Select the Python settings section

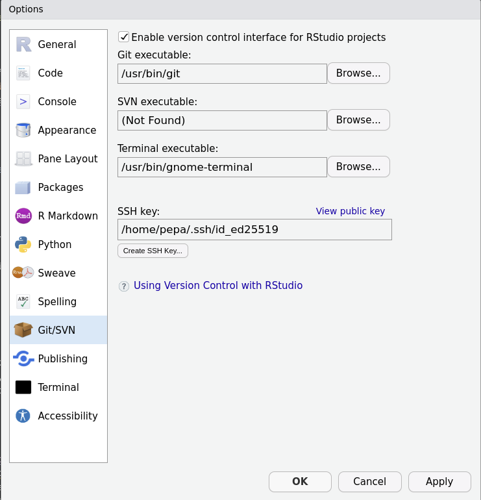point(58,245)
